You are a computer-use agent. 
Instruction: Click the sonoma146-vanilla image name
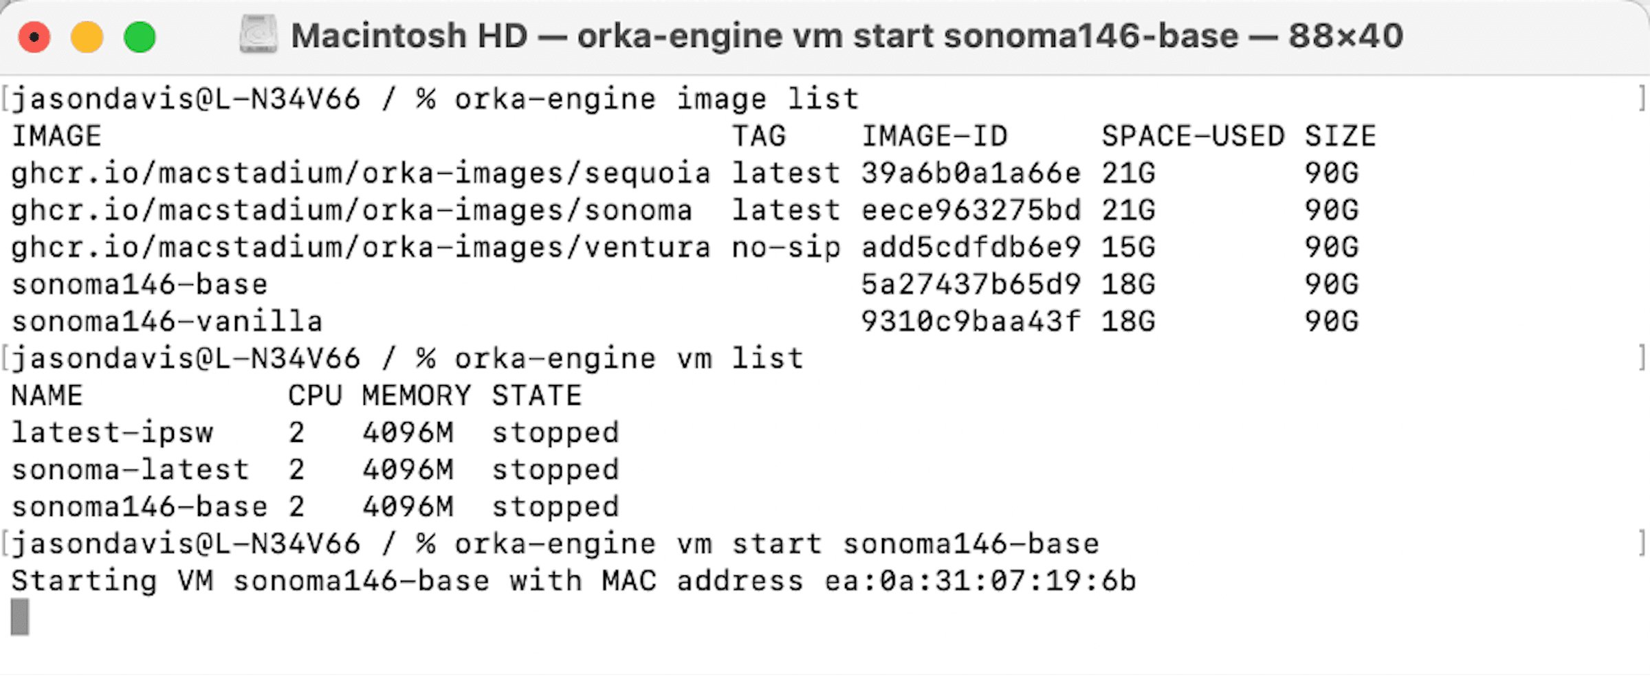pos(167,322)
